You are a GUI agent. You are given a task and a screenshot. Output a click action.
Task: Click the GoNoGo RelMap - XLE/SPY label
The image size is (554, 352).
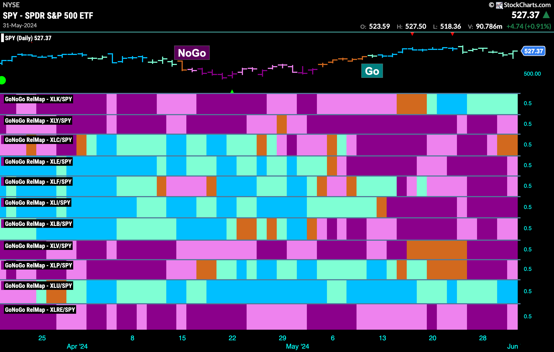click(x=38, y=161)
